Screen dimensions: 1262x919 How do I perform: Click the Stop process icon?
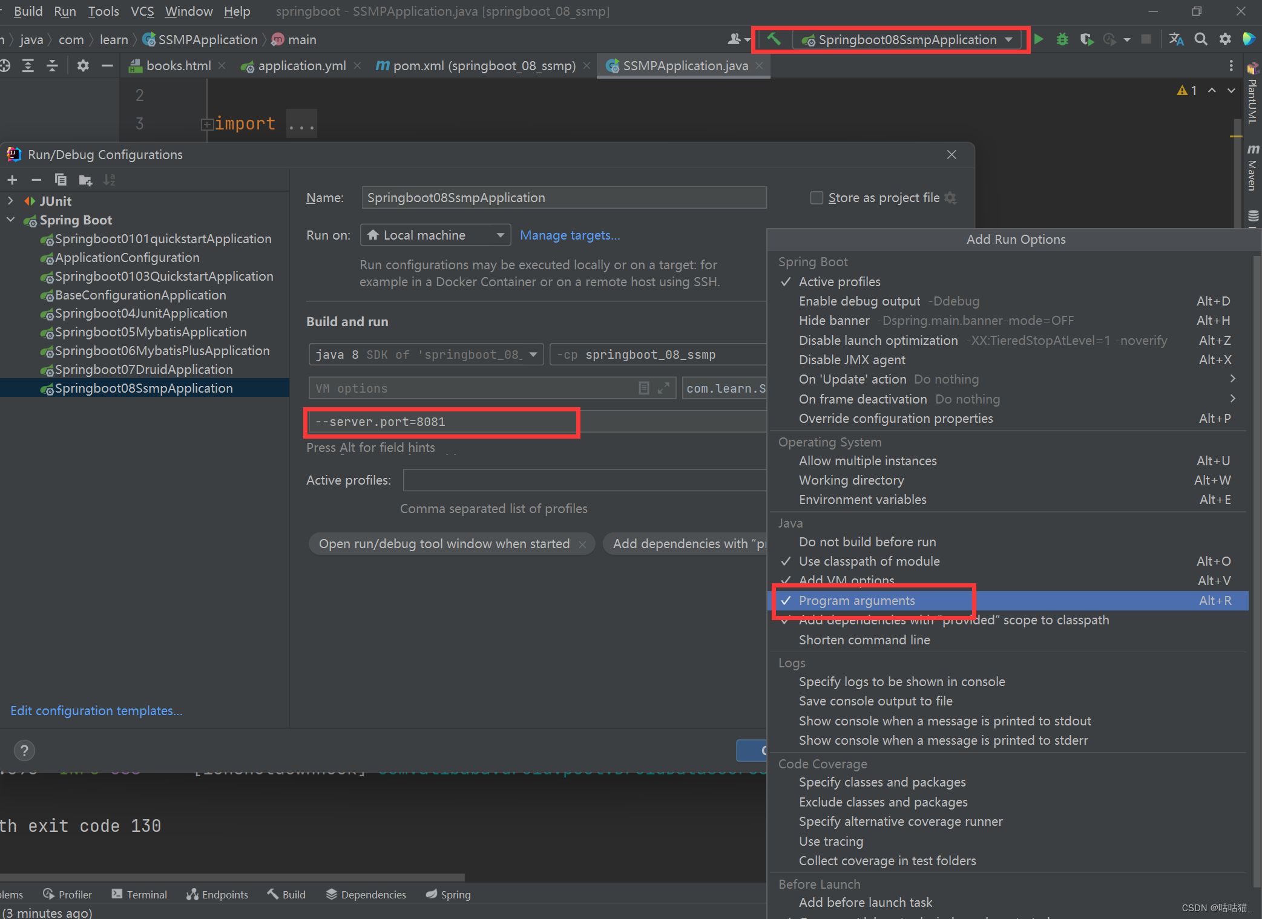coord(1146,39)
